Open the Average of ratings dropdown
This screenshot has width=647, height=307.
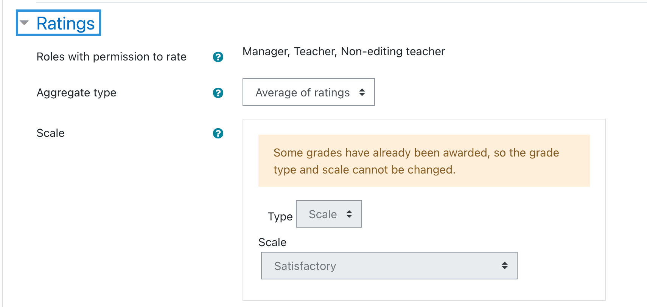coord(309,92)
